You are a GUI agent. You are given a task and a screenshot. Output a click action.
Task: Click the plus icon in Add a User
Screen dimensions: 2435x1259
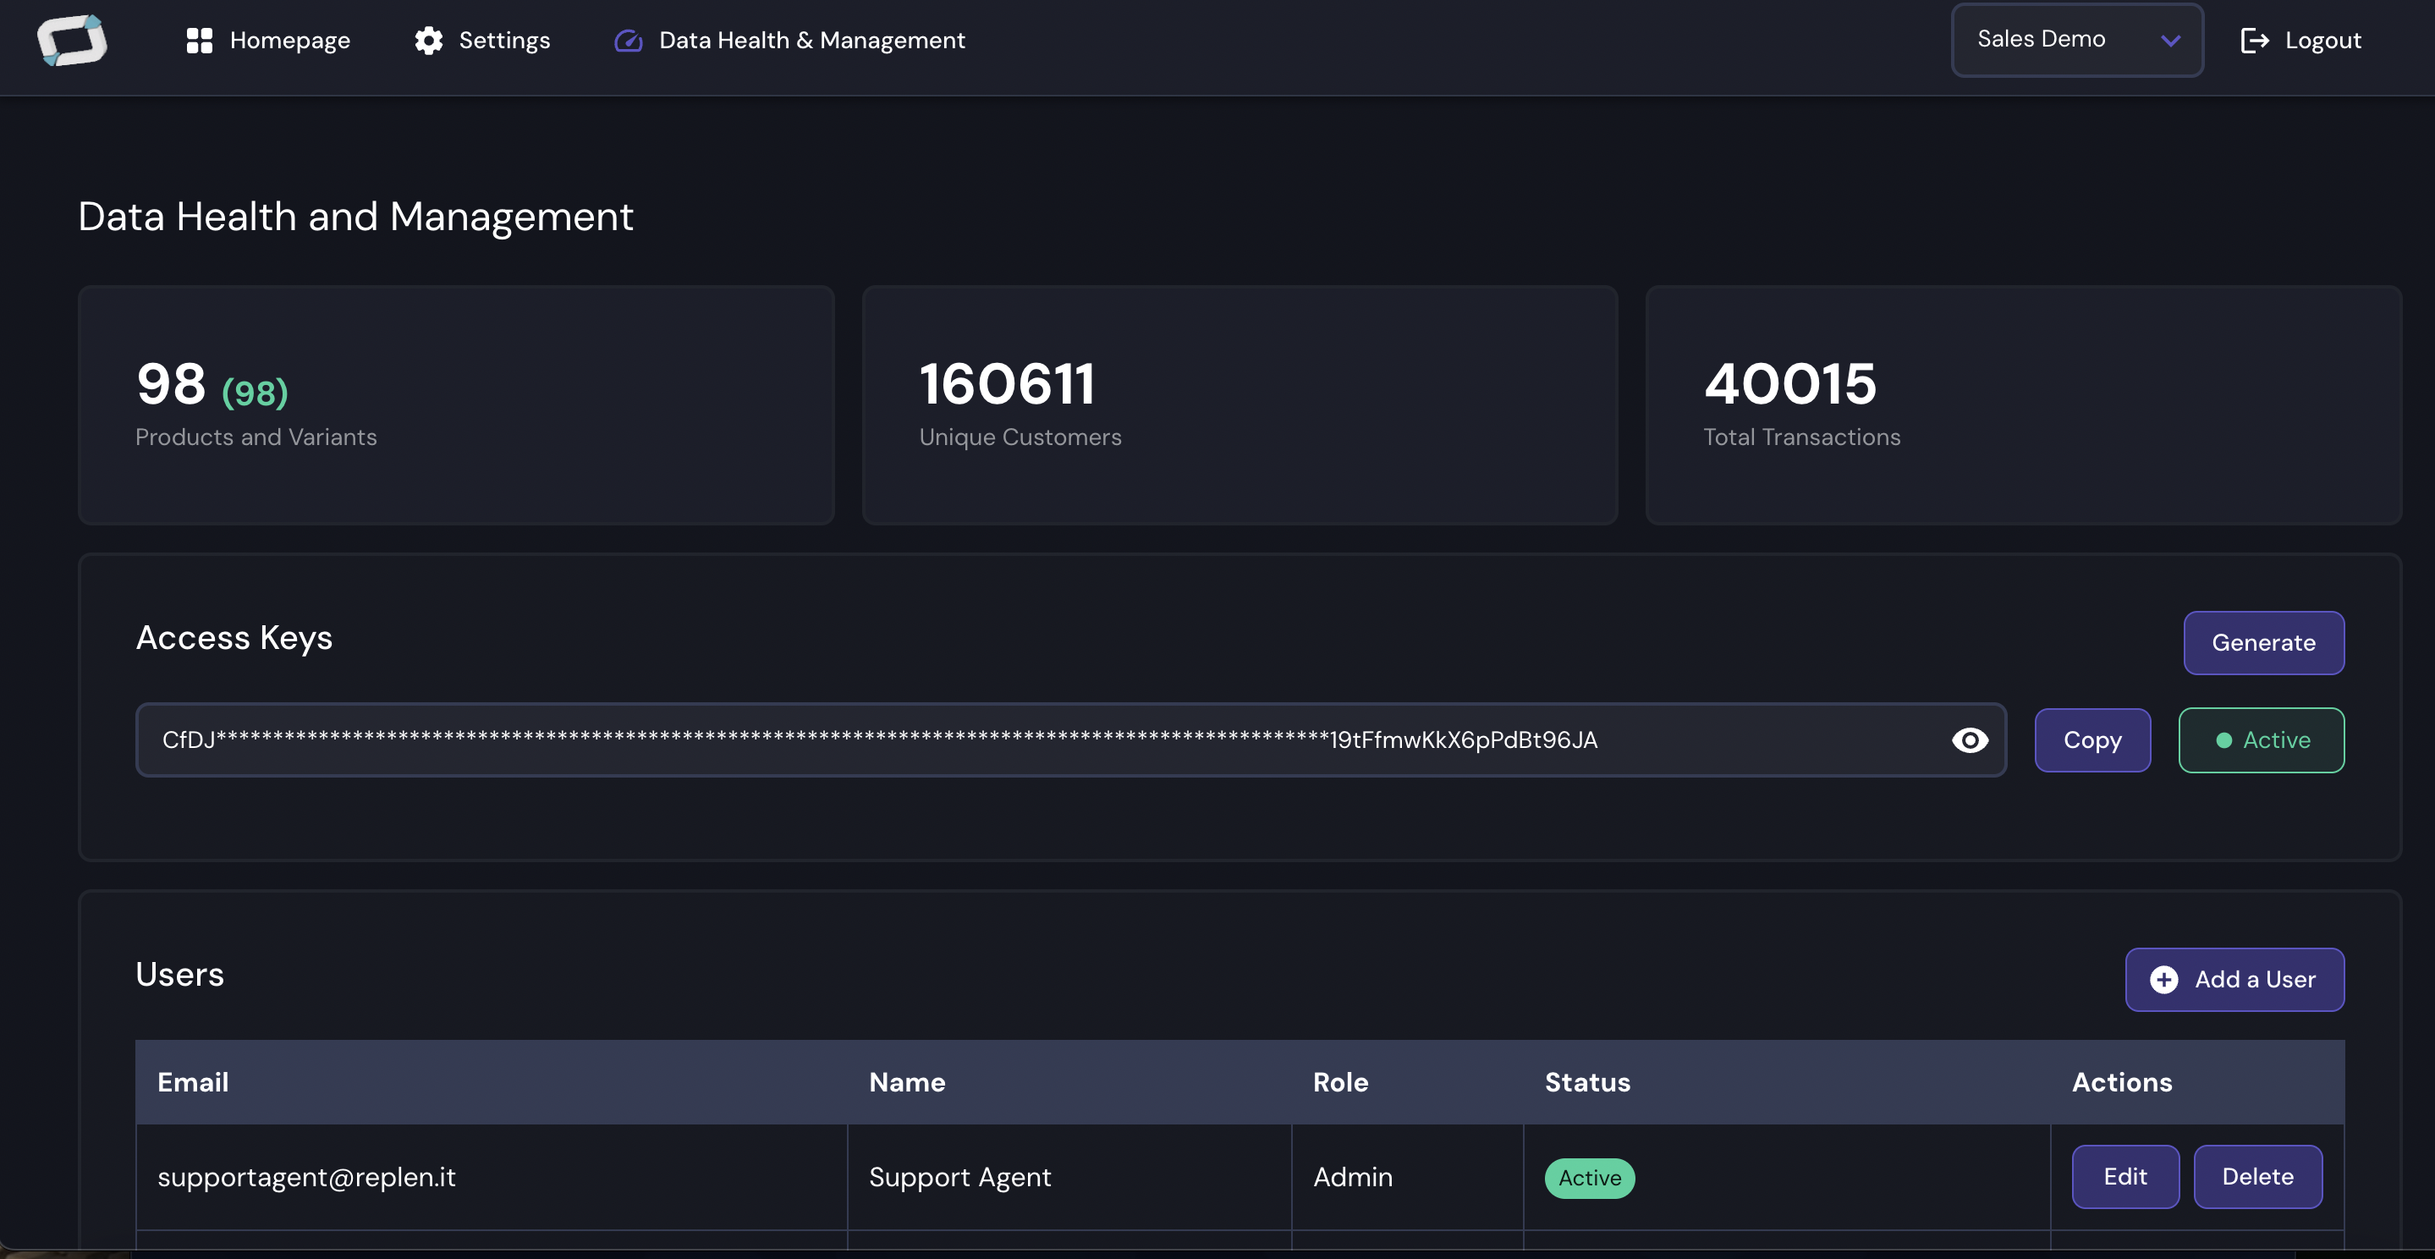2163,979
